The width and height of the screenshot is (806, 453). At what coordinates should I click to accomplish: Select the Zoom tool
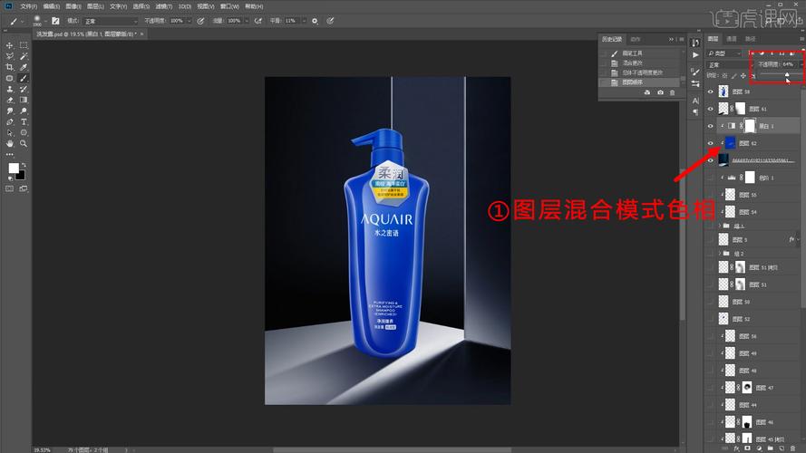click(24, 144)
